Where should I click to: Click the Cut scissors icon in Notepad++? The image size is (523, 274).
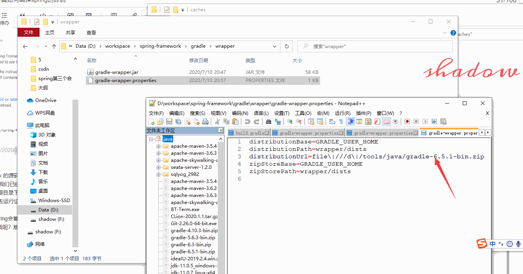217,122
